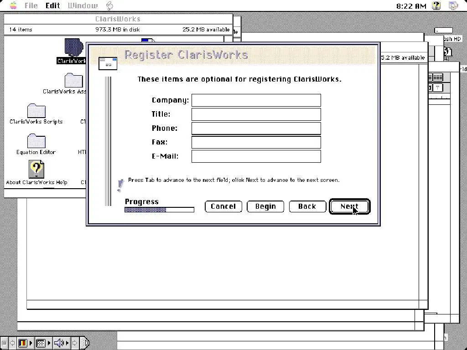Click '25.2 MB available' in ClarisWorks window

pyautogui.click(x=206, y=30)
